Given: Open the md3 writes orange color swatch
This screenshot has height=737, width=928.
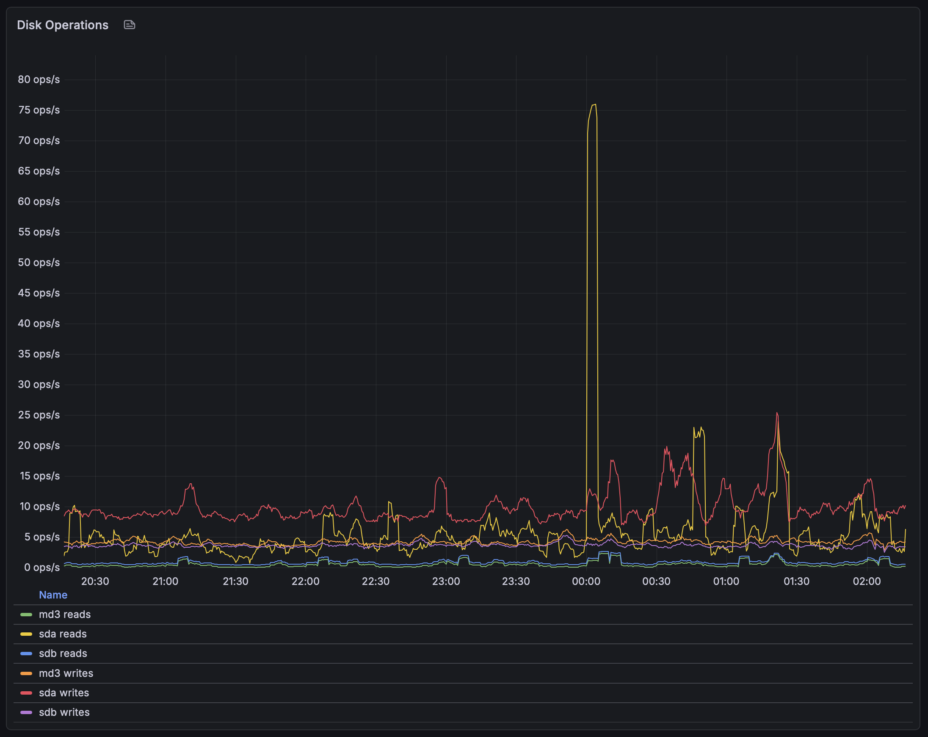Looking at the screenshot, I should tap(26, 673).
